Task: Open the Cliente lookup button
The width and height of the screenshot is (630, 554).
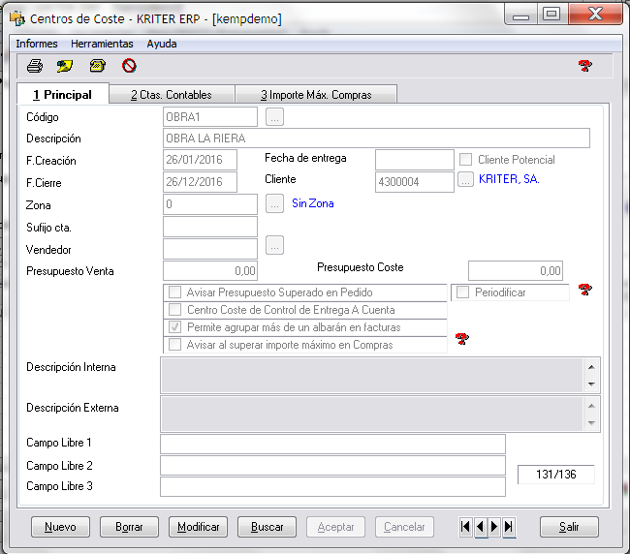Action: [x=465, y=180]
